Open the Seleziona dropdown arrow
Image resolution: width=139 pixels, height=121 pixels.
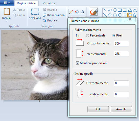(35, 21)
